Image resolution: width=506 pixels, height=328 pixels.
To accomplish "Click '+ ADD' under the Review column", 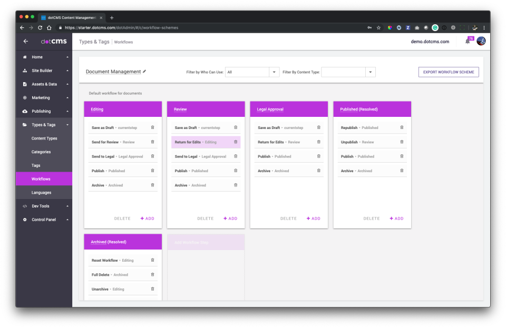I will (x=230, y=218).
